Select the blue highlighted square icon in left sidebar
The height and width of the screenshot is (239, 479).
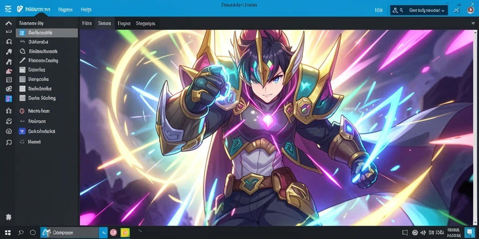(x=9, y=99)
